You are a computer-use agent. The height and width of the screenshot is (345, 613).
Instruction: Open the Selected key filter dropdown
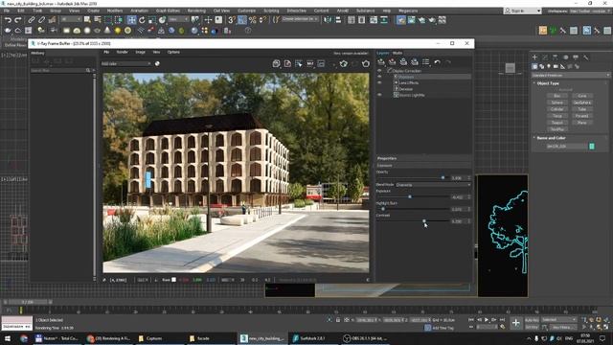coord(559,319)
